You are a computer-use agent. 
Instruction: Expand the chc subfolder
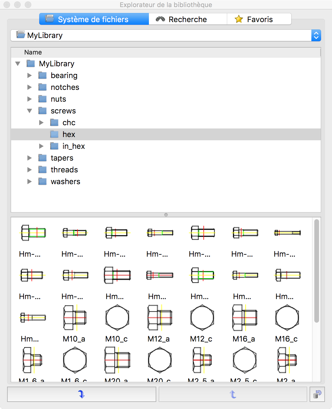click(x=41, y=123)
